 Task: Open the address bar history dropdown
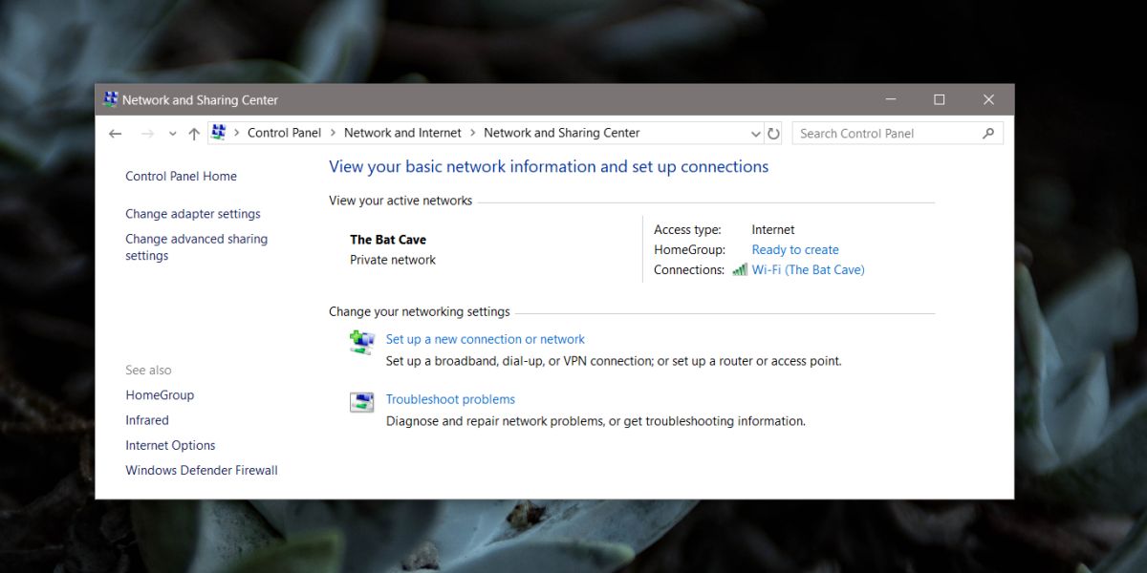coord(756,134)
